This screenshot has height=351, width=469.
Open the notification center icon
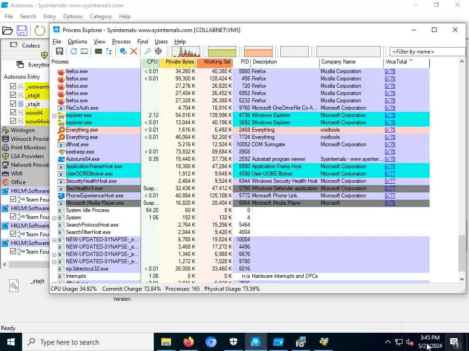(x=454, y=342)
